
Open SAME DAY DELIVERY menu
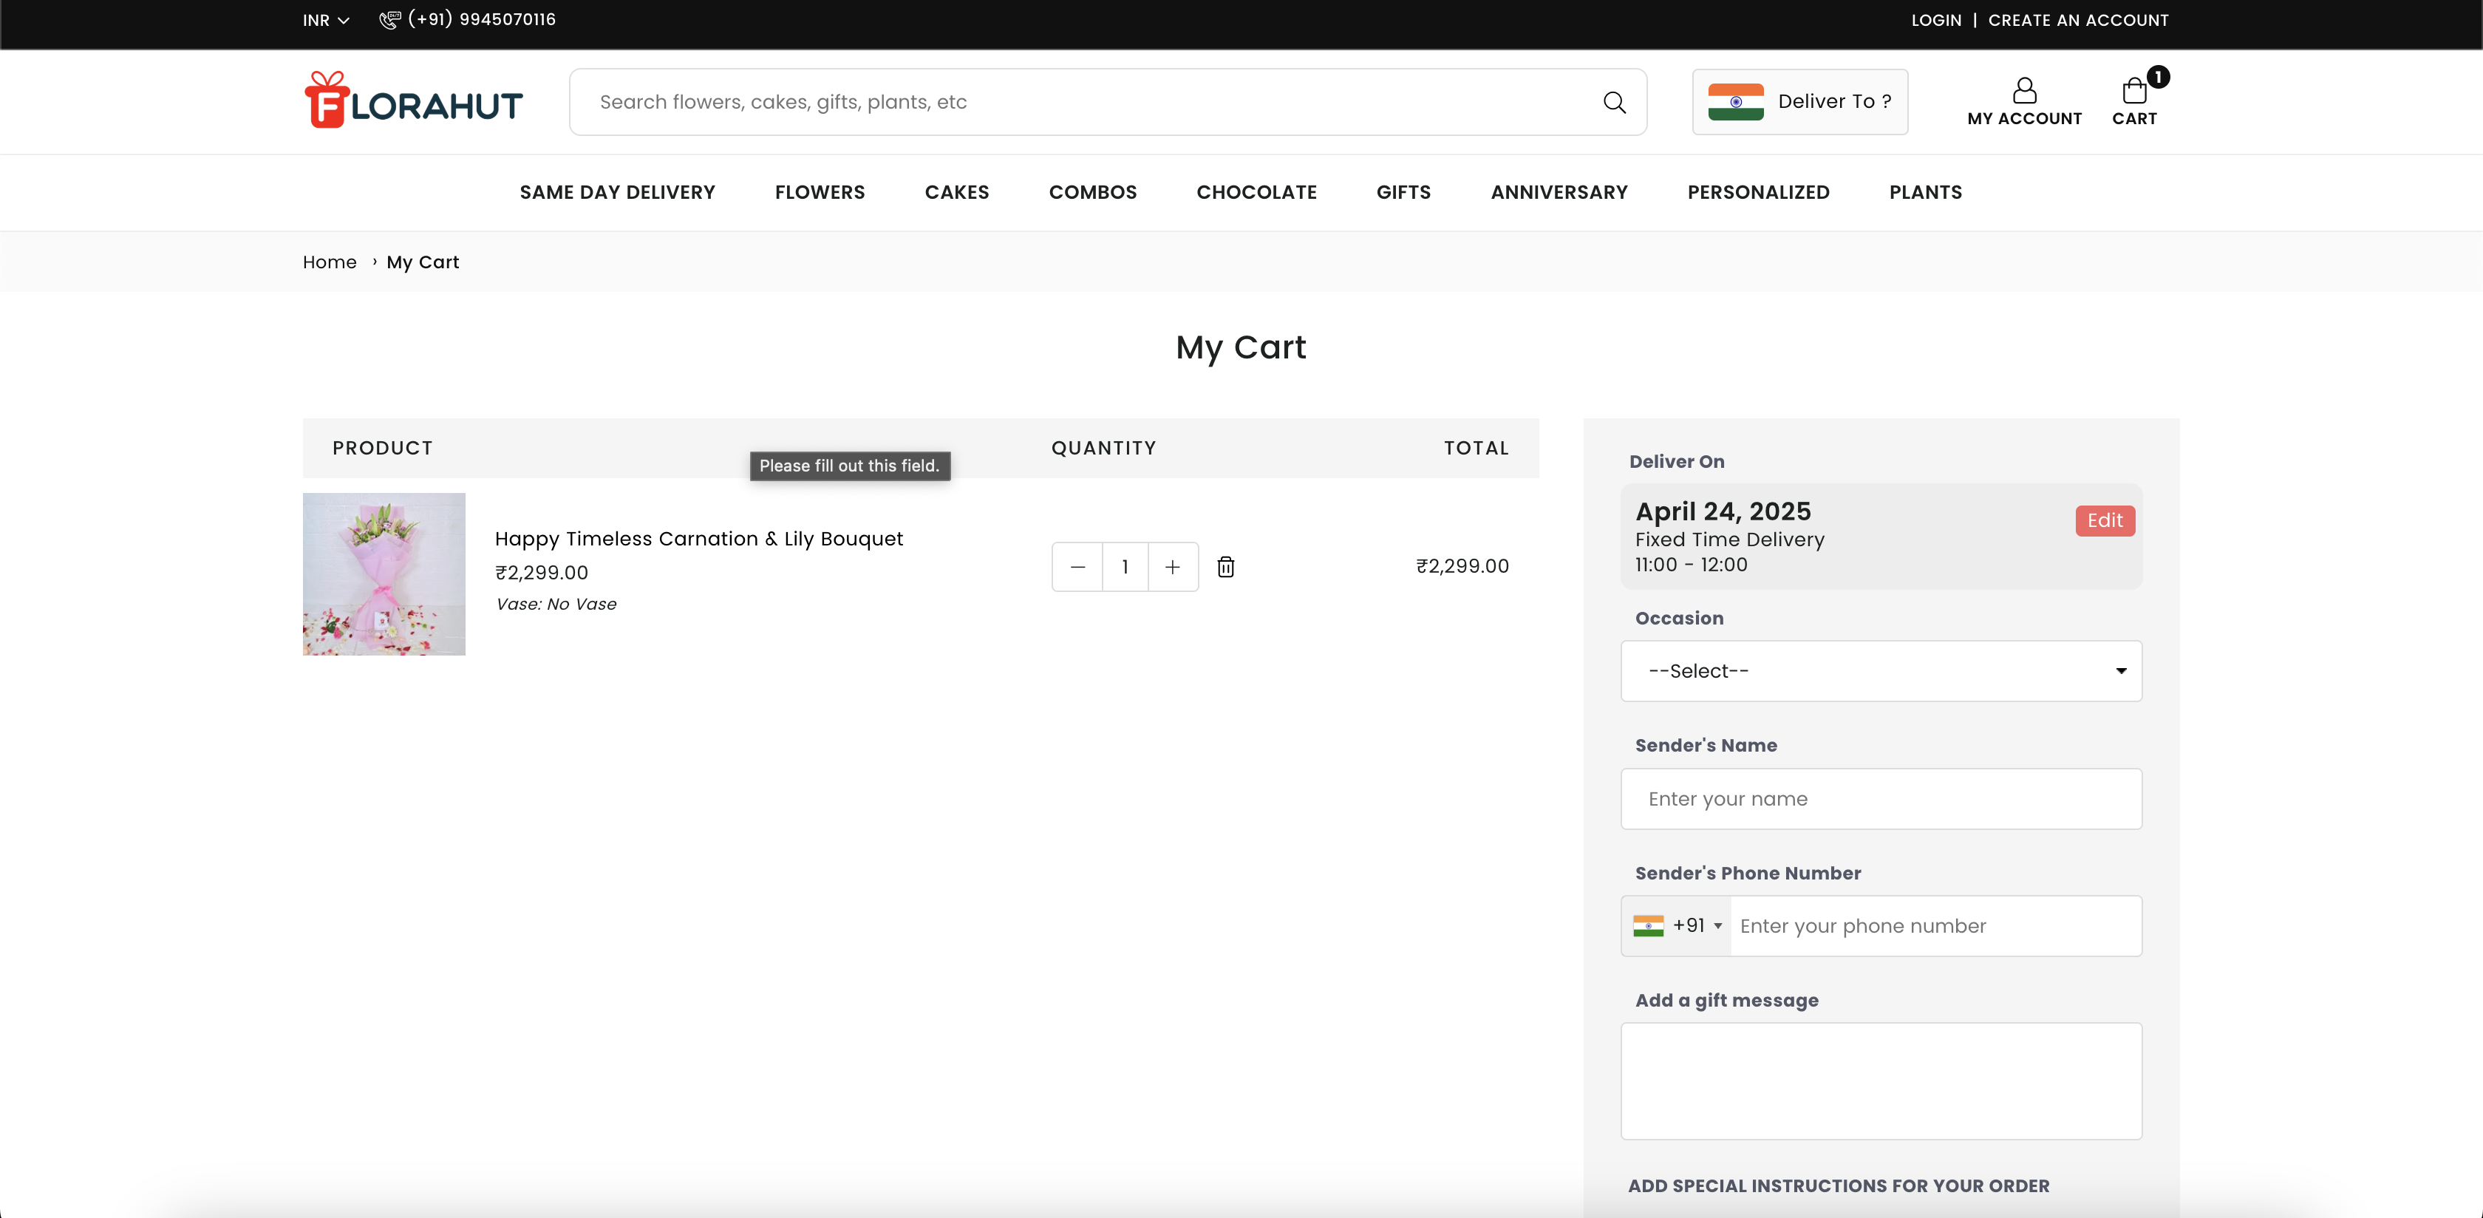(618, 192)
